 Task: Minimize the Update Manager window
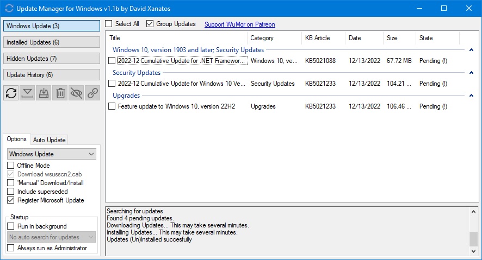(x=419, y=8)
